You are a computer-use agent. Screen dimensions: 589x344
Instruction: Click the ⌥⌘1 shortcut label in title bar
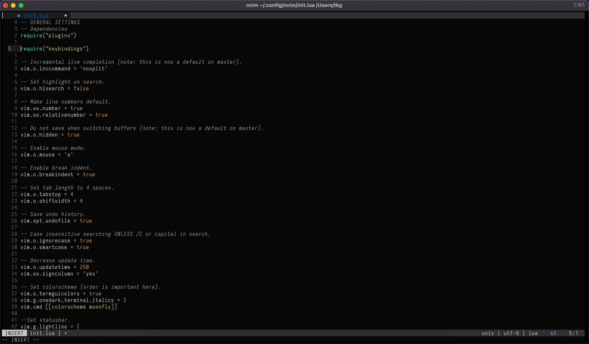[x=578, y=5]
